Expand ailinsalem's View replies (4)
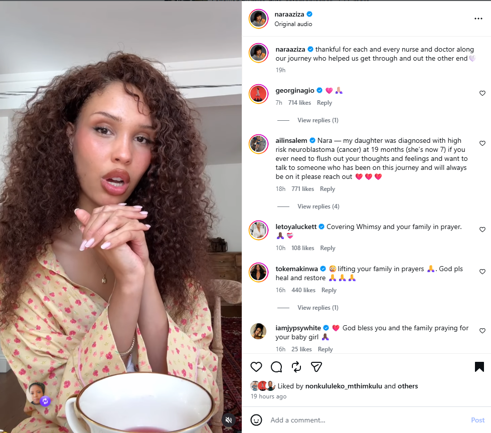 tap(318, 206)
